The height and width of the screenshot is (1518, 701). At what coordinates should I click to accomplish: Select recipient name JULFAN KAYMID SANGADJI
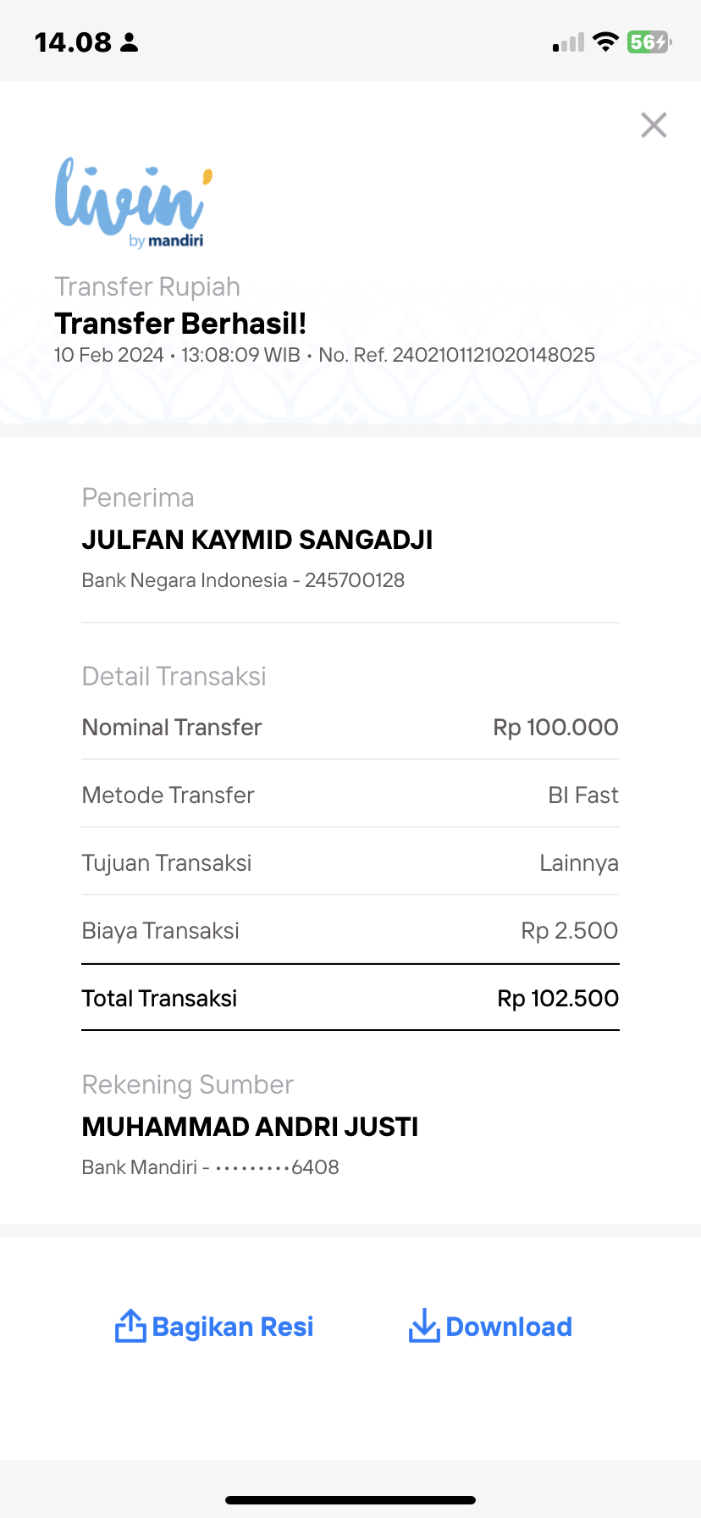[x=257, y=540]
